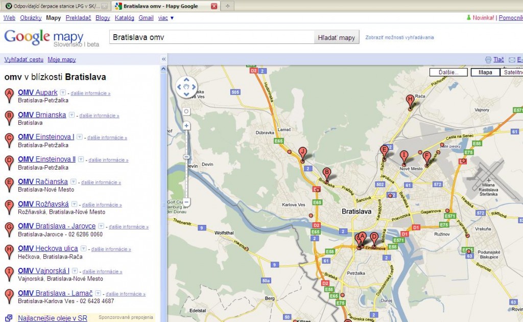Image resolution: width=523 pixels, height=322 pixels.
Task: Pan the map left with arrow control
Action: tap(179, 87)
